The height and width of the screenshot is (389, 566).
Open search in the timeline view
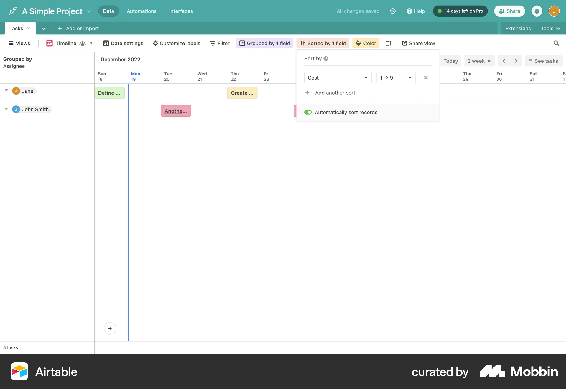click(556, 43)
